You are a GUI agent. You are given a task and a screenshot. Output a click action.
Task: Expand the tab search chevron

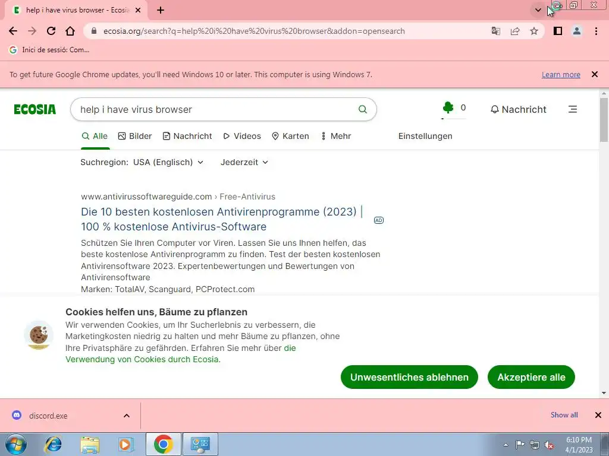(x=538, y=11)
